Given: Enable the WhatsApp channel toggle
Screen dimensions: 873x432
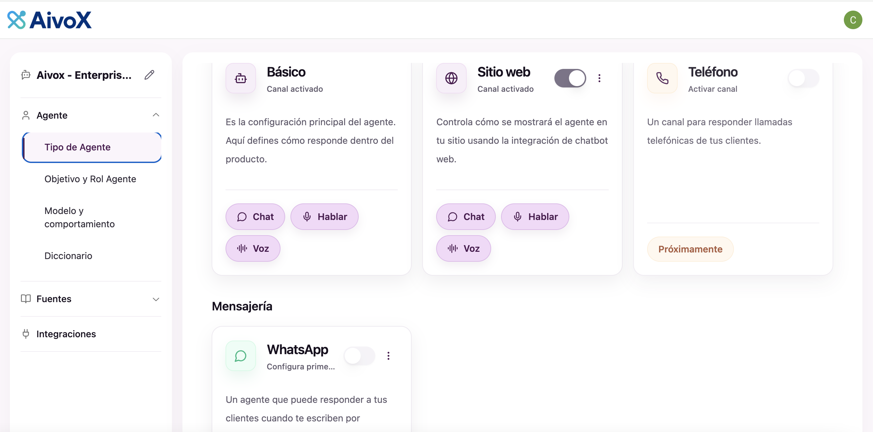Looking at the screenshot, I should (360, 356).
